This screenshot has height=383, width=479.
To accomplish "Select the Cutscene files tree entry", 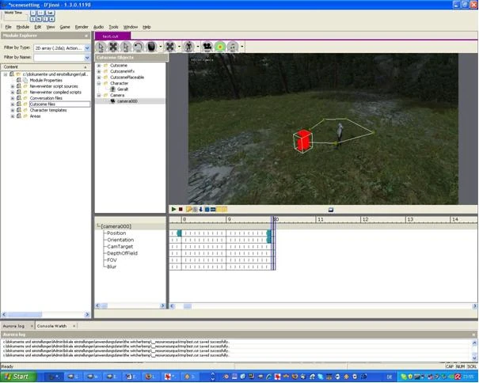I will (42, 104).
